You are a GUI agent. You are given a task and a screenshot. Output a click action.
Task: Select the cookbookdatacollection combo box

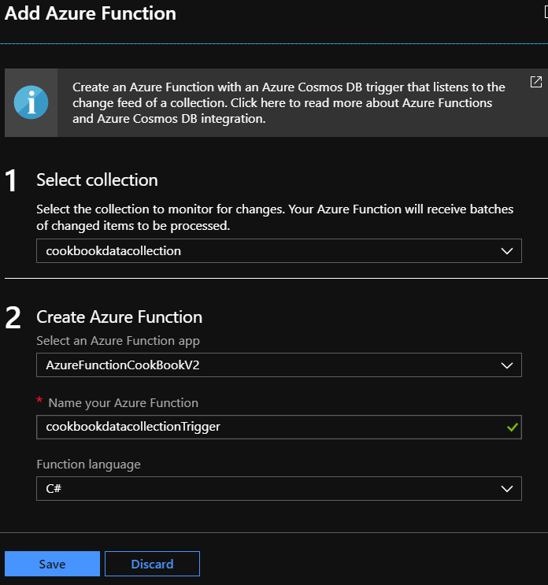click(268, 251)
